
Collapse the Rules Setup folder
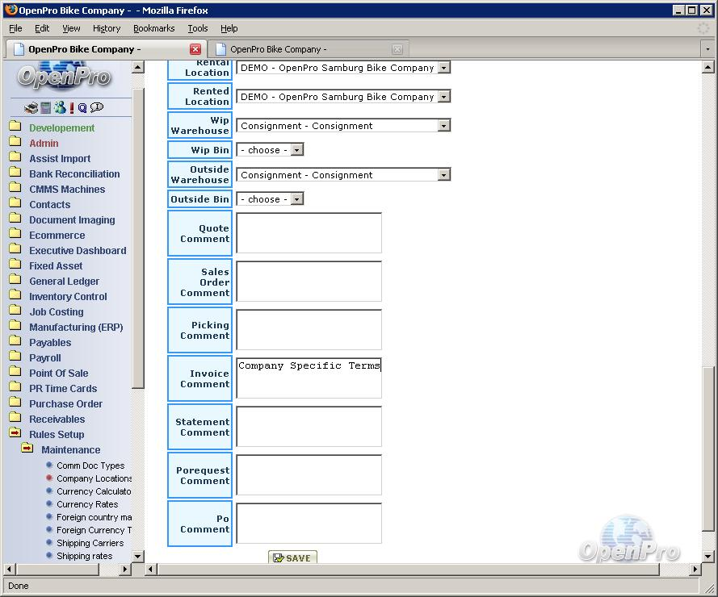tap(15, 434)
